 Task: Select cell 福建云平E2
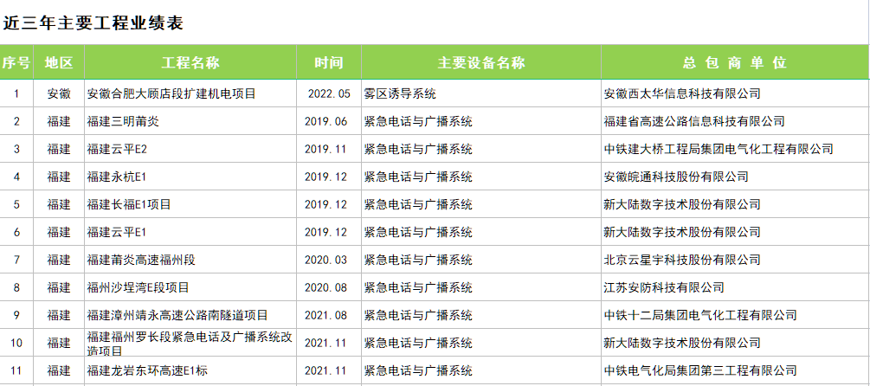(x=190, y=149)
